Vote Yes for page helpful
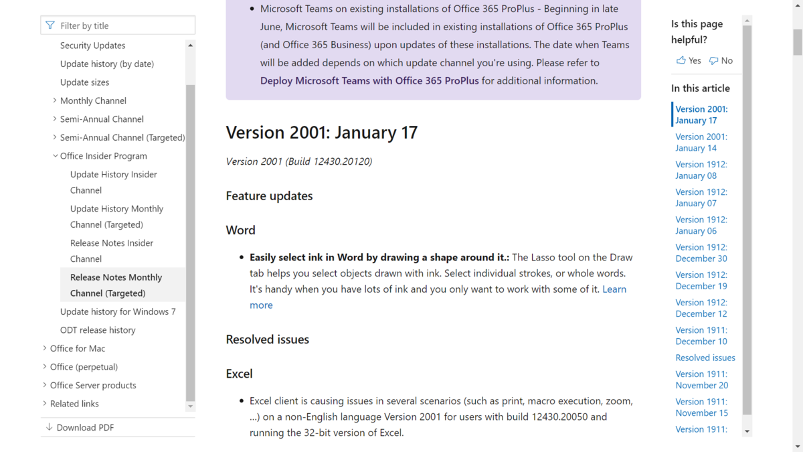803x452 pixels. pyautogui.click(x=689, y=60)
